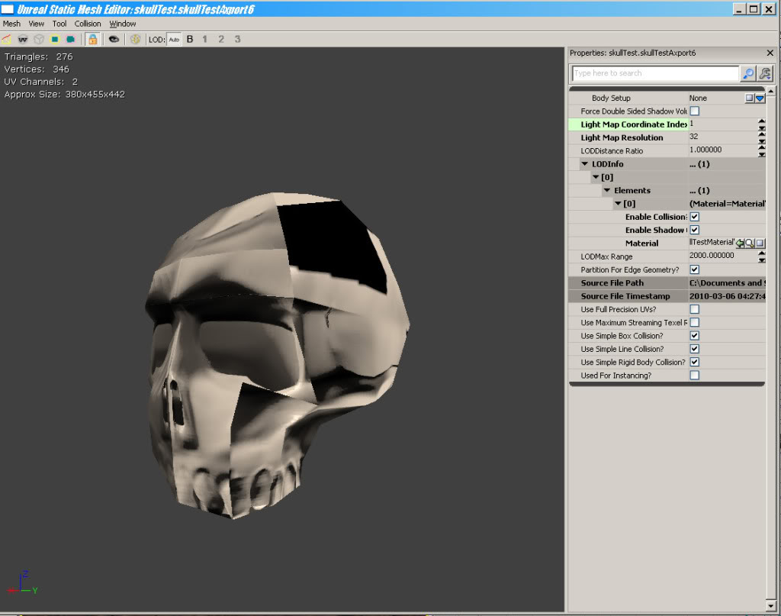This screenshot has height=616, width=781.
Task: Decrease Light Map Resolution with down arrow
Action: coord(762,141)
